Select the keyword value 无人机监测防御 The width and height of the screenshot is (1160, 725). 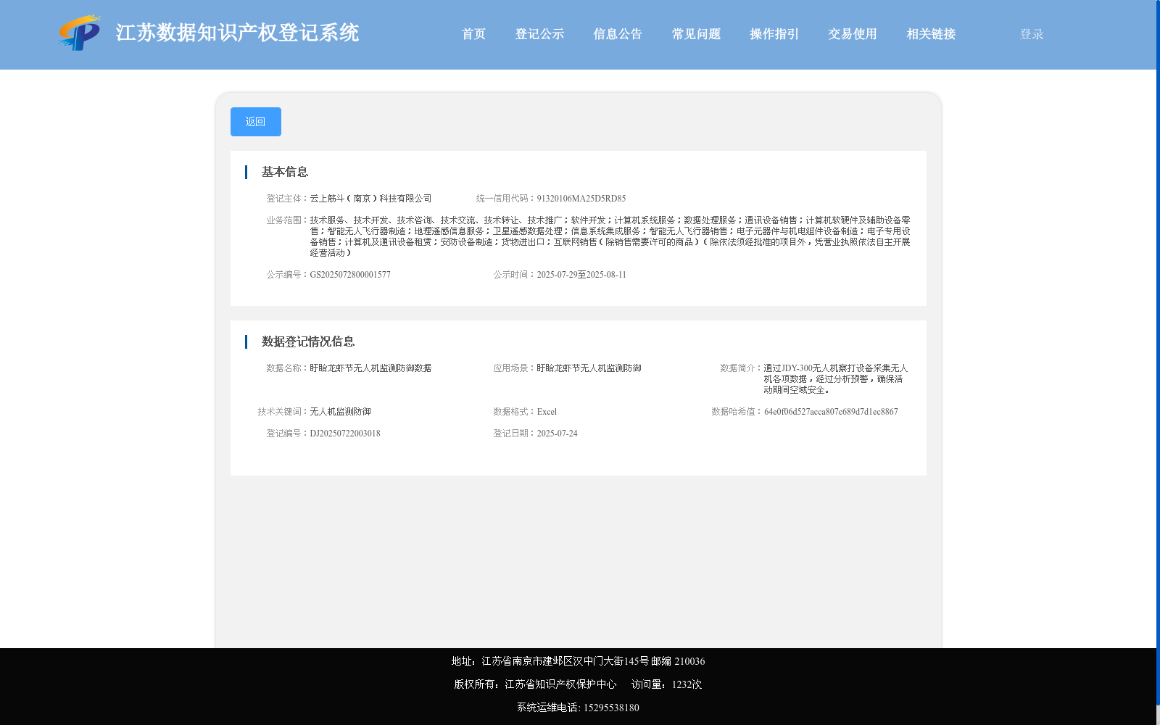click(340, 412)
